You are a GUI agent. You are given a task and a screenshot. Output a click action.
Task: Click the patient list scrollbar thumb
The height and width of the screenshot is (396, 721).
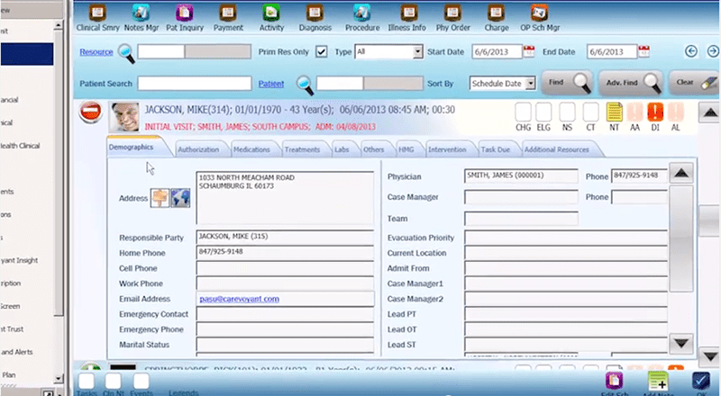tap(709, 221)
